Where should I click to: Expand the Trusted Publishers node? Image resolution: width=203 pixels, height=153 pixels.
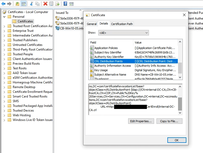[4, 40]
